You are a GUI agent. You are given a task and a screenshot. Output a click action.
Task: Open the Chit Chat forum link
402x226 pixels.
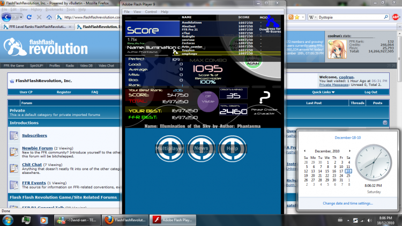tap(32, 165)
